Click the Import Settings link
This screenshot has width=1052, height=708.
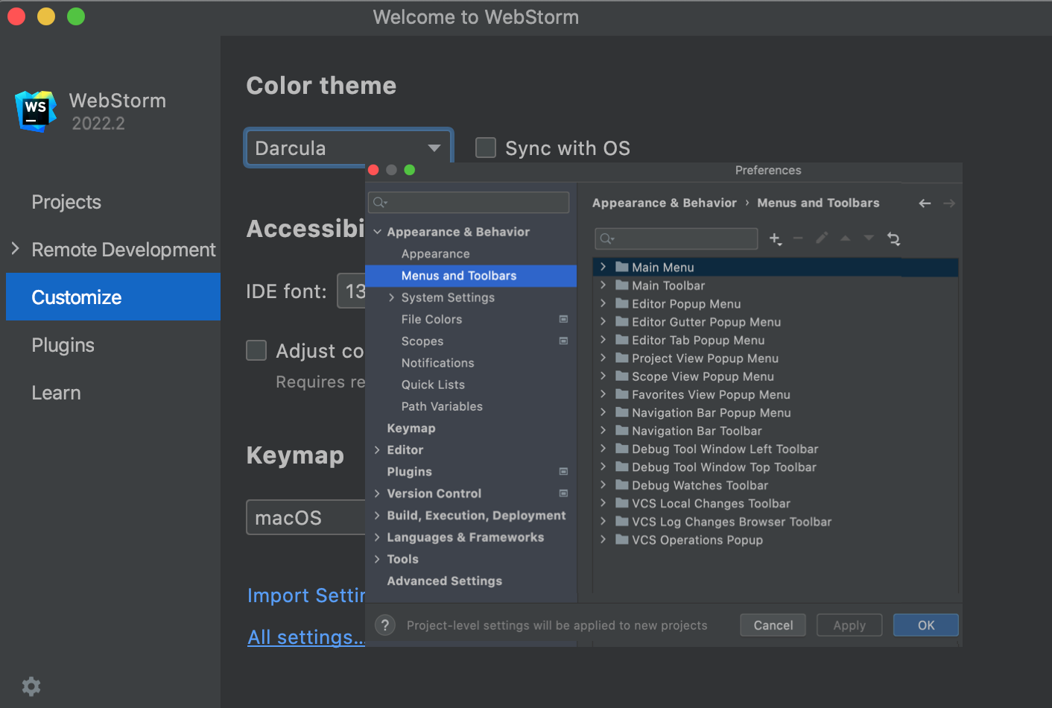click(306, 595)
